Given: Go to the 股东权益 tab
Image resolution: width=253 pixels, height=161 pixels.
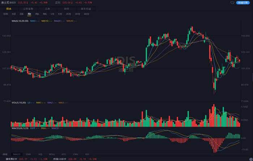Looking at the screenshot, I should pyautogui.click(x=86, y=8).
